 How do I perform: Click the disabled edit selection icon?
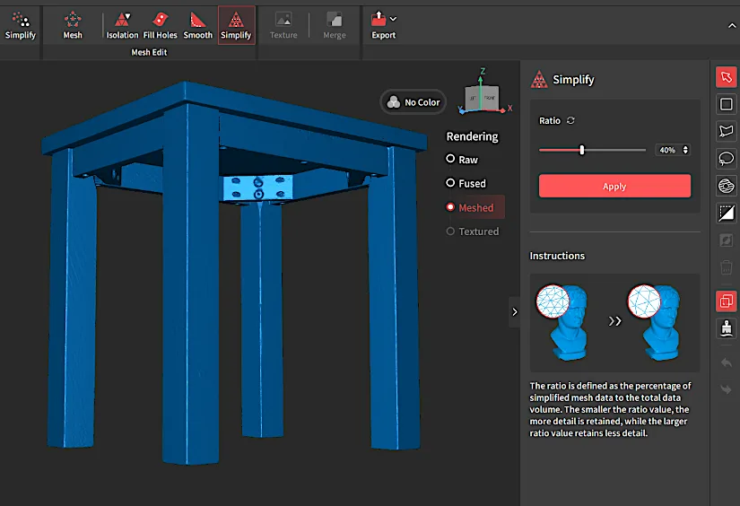(727, 240)
